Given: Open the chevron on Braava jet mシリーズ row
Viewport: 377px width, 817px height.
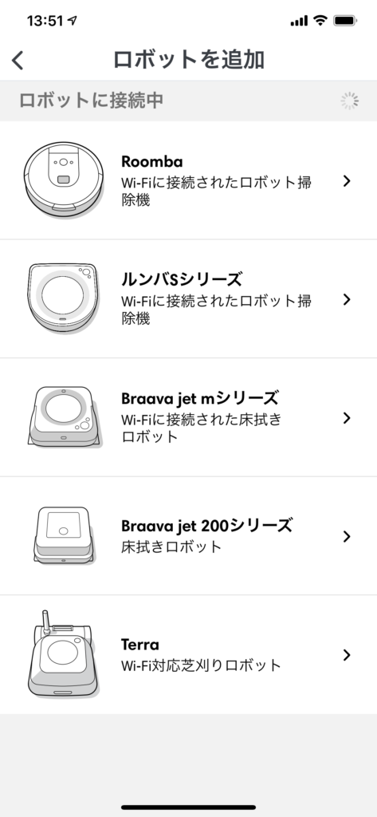Looking at the screenshot, I should [x=347, y=418].
